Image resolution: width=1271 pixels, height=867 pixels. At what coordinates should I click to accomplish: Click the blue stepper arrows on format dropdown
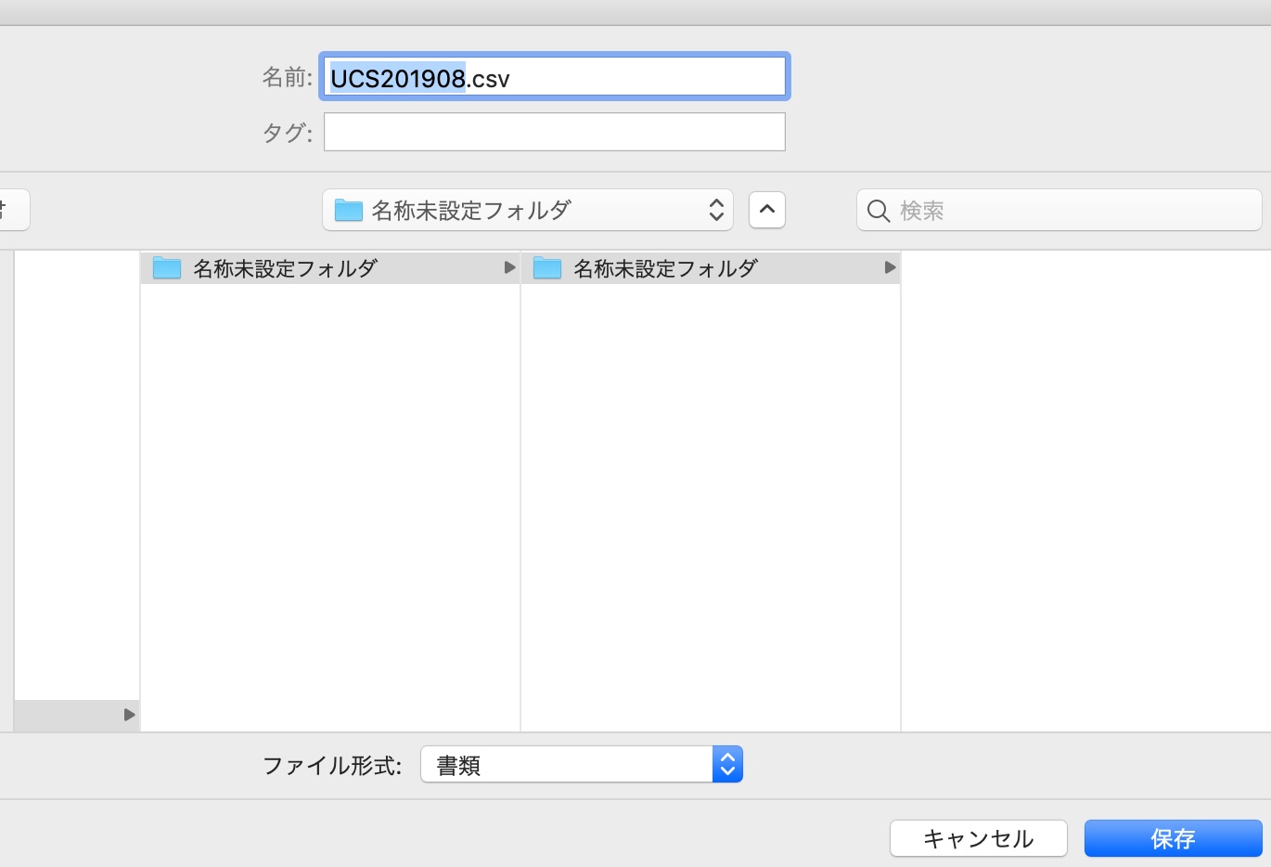[x=727, y=765]
